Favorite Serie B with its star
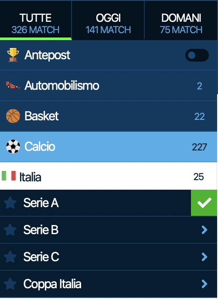This screenshot has width=218, height=300. pyautogui.click(x=10, y=230)
